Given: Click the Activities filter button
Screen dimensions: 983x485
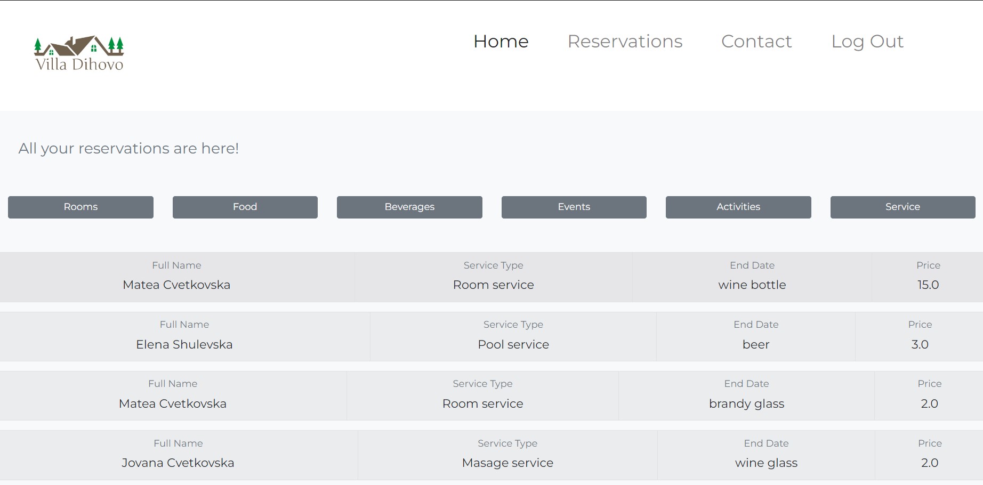Looking at the screenshot, I should click(738, 207).
